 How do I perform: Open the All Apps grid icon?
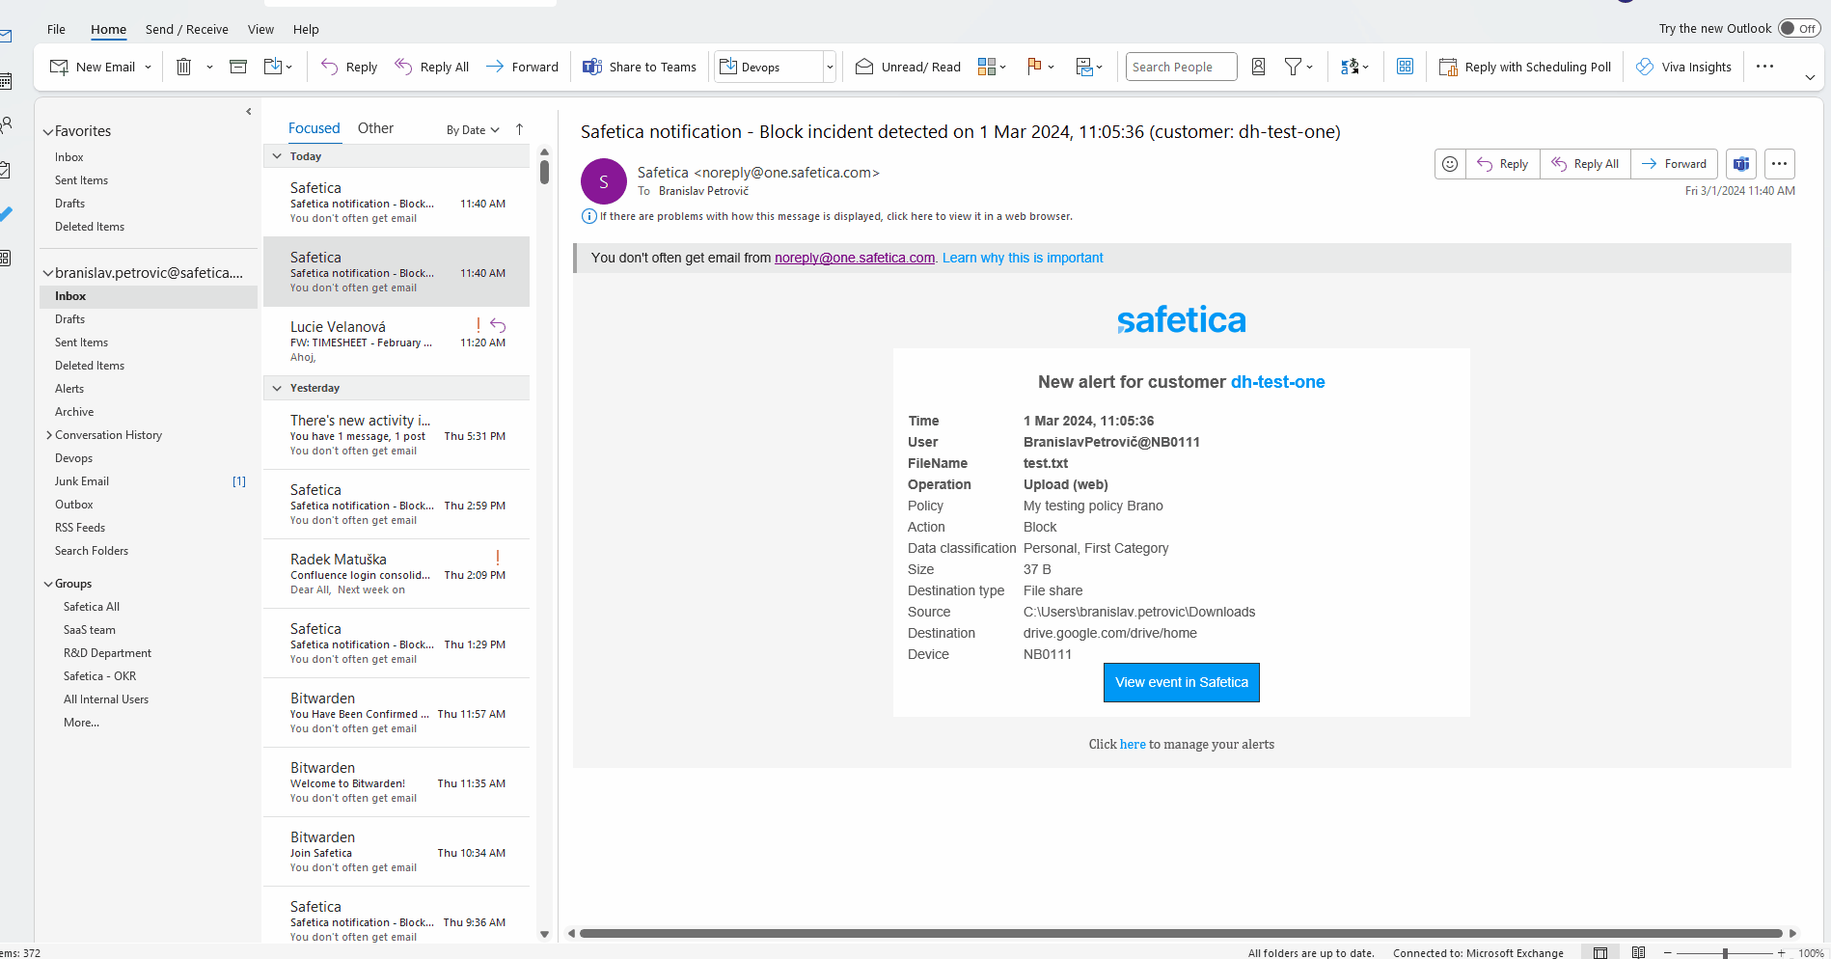tap(1405, 67)
